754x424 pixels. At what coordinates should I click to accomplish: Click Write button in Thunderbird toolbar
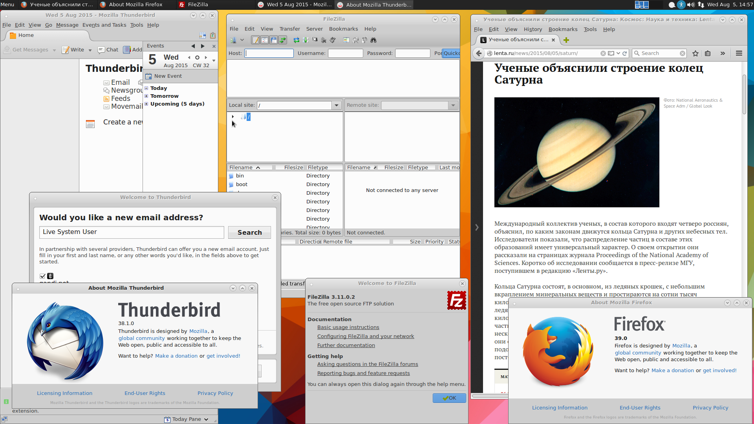point(73,50)
